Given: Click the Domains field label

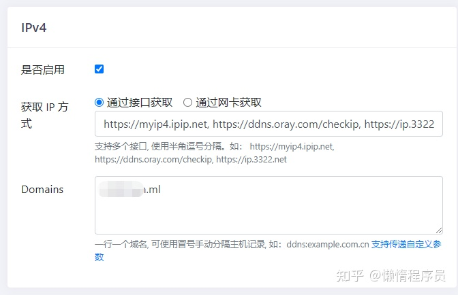Looking at the screenshot, I should click(x=42, y=190).
